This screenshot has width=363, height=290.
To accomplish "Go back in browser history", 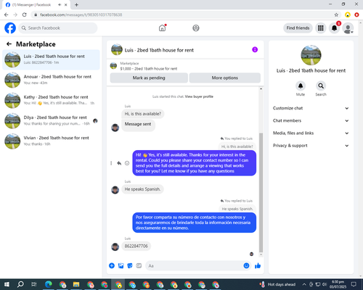I will (7, 14).
